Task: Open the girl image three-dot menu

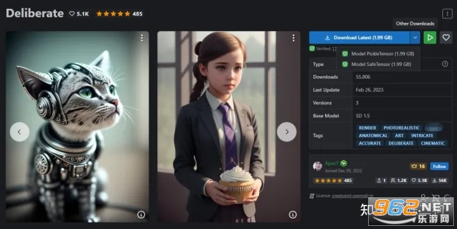Action: (x=293, y=37)
